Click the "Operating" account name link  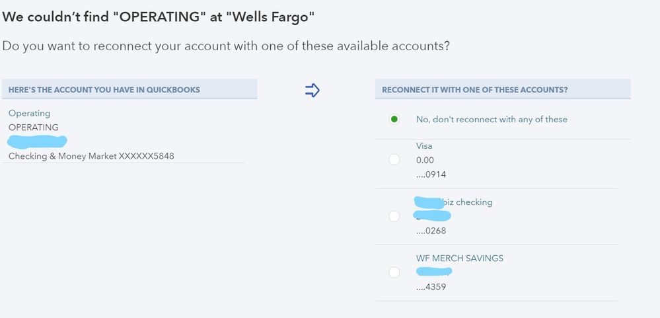[29, 114]
